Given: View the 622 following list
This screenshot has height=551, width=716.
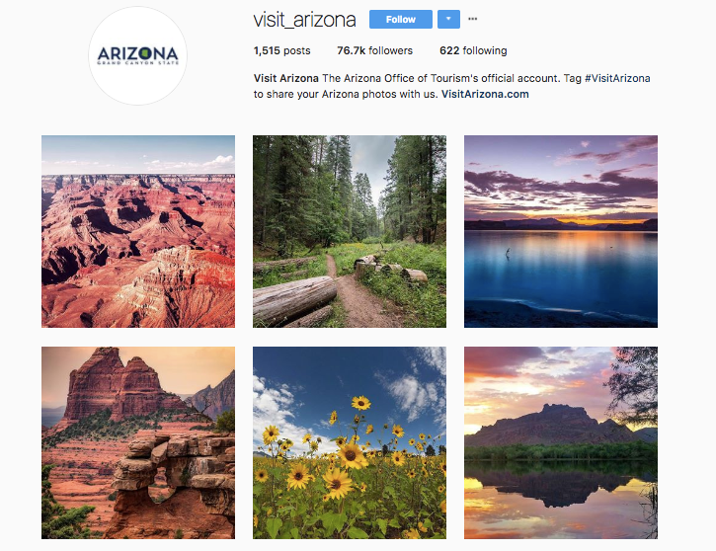Looking at the screenshot, I should coord(473,50).
